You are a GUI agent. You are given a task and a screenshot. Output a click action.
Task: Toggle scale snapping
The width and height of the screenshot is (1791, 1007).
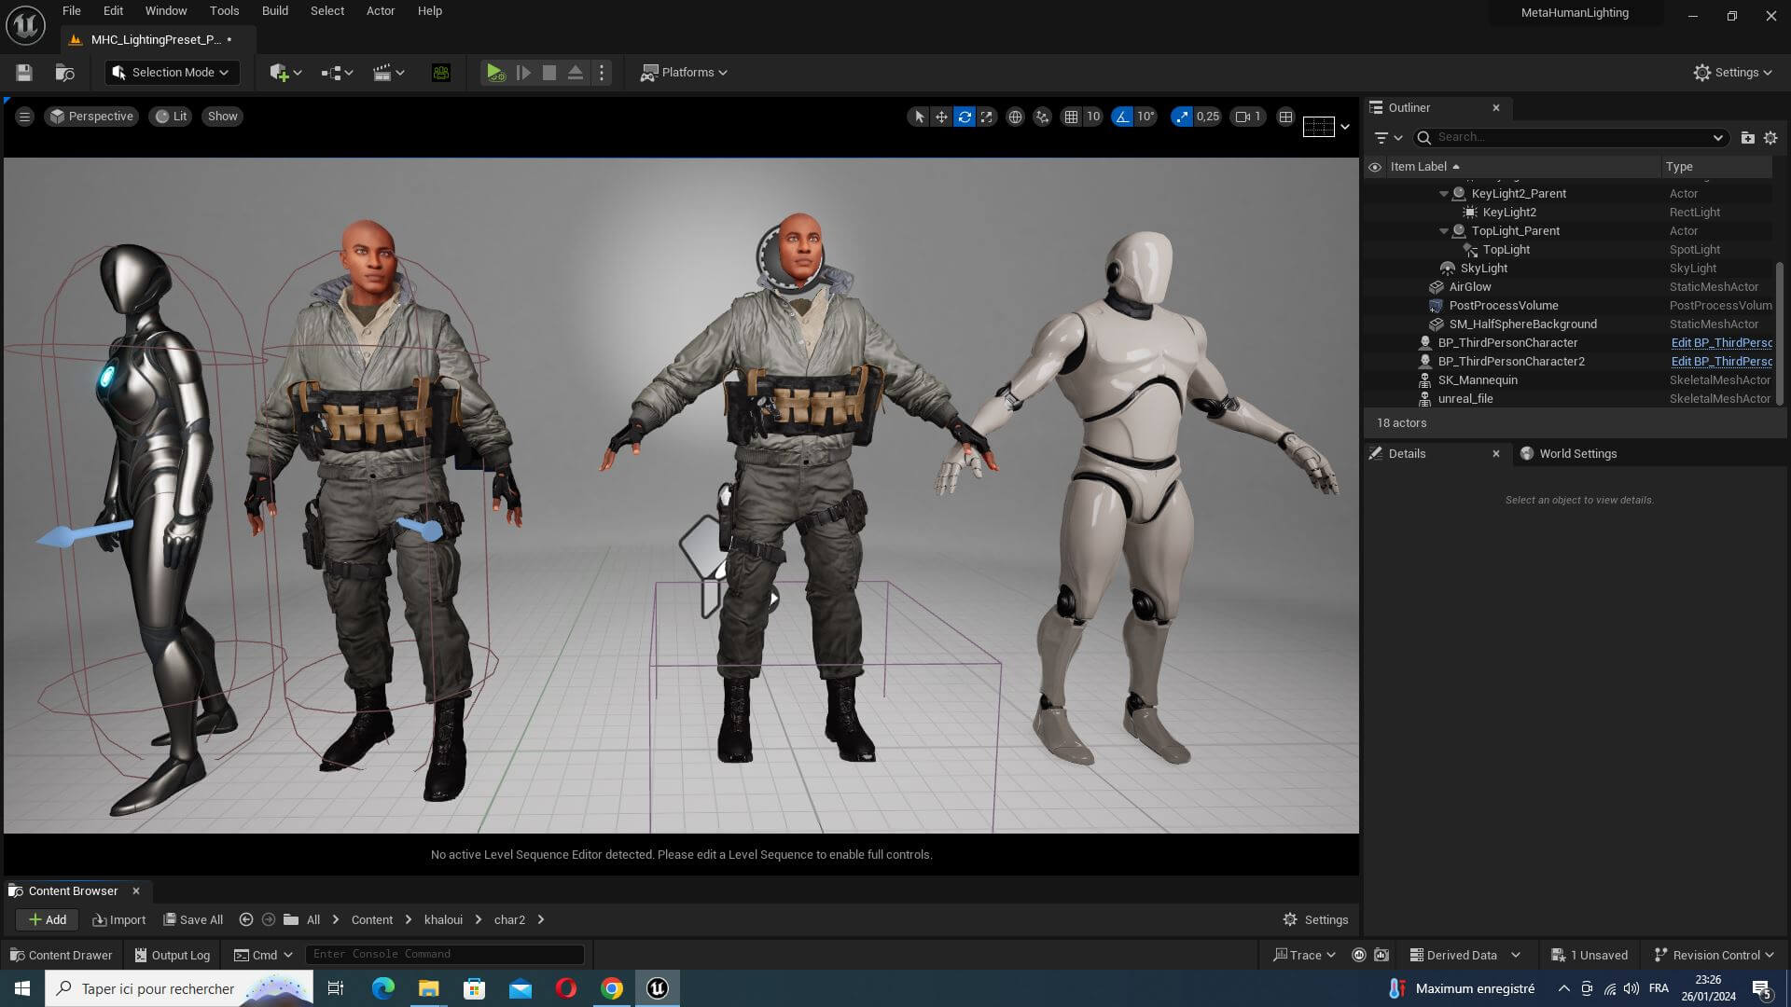1182,117
